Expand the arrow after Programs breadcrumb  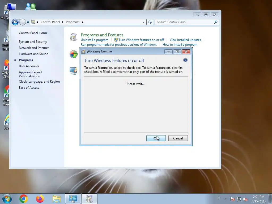pyautogui.click(x=83, y=22)
